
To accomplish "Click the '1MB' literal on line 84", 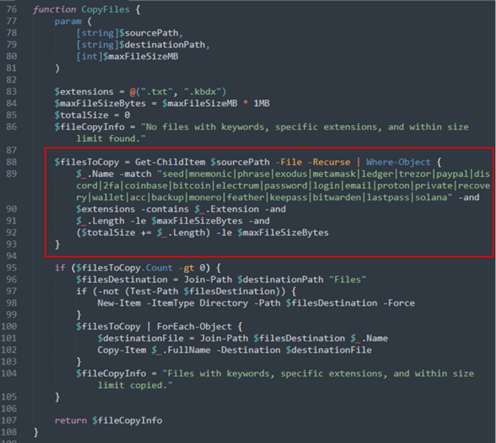I will [x=261, y=103].
